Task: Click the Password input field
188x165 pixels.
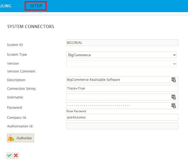Action: (122, 105)
